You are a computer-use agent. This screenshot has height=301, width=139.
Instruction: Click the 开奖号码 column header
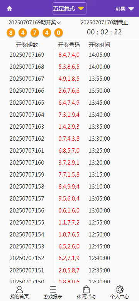(x=69, y=45)
